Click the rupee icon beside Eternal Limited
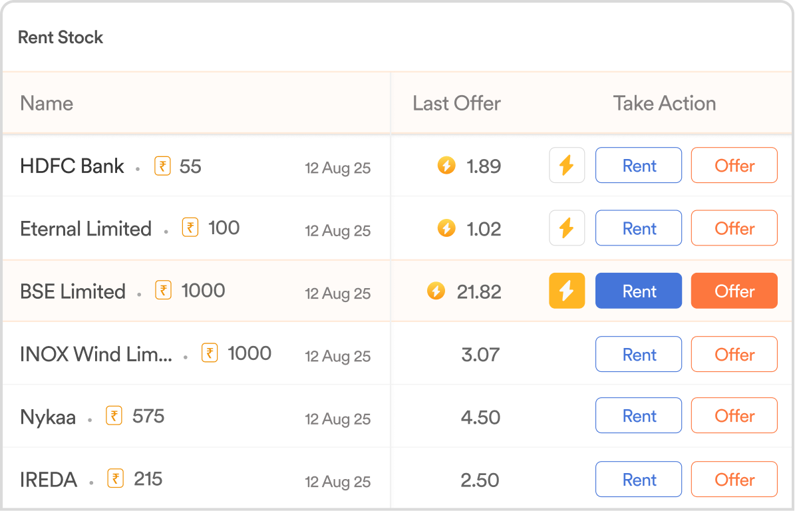Screen dimensions: 795x511 click(x=190, y=228)
